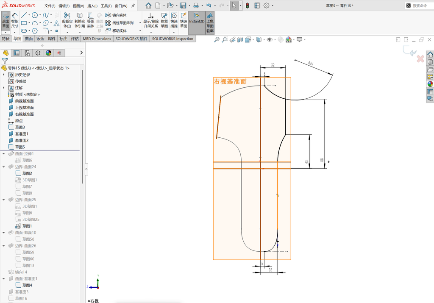Click the Apply Scene icon

288,39
